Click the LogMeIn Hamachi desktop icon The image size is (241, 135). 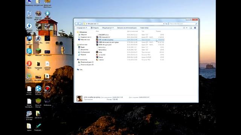click(x=38, y=90)
